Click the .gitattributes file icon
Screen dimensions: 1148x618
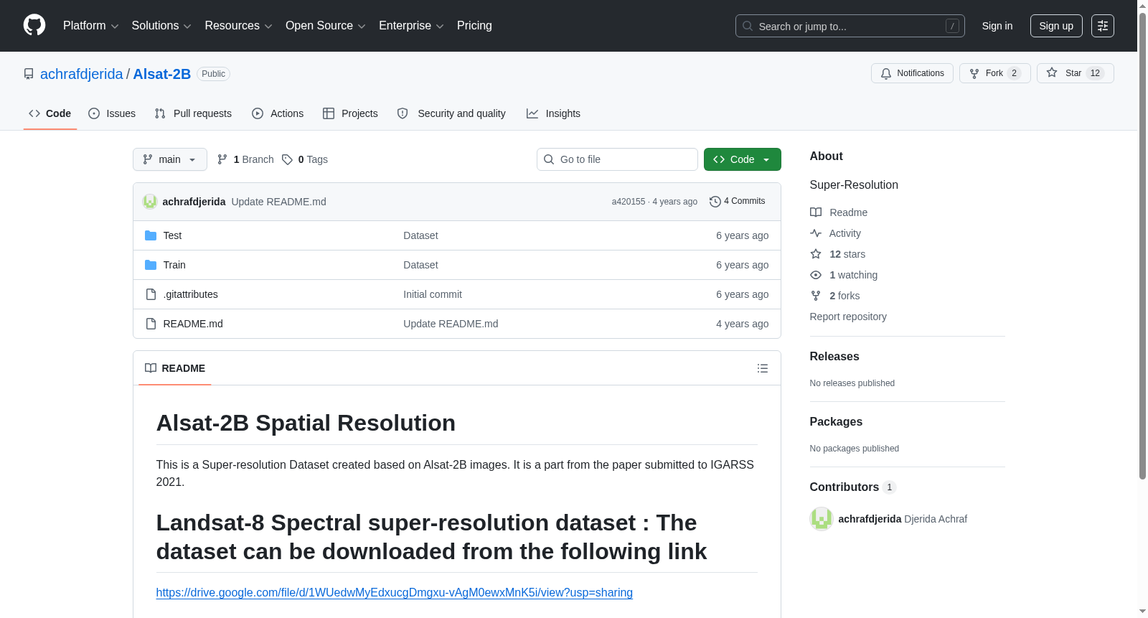(151, 294)
